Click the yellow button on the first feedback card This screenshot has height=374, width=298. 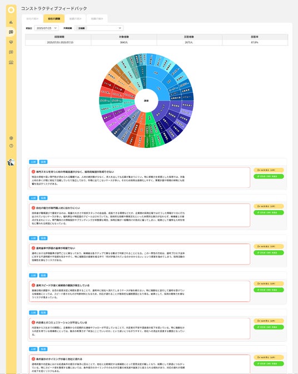tap(269, 170)
